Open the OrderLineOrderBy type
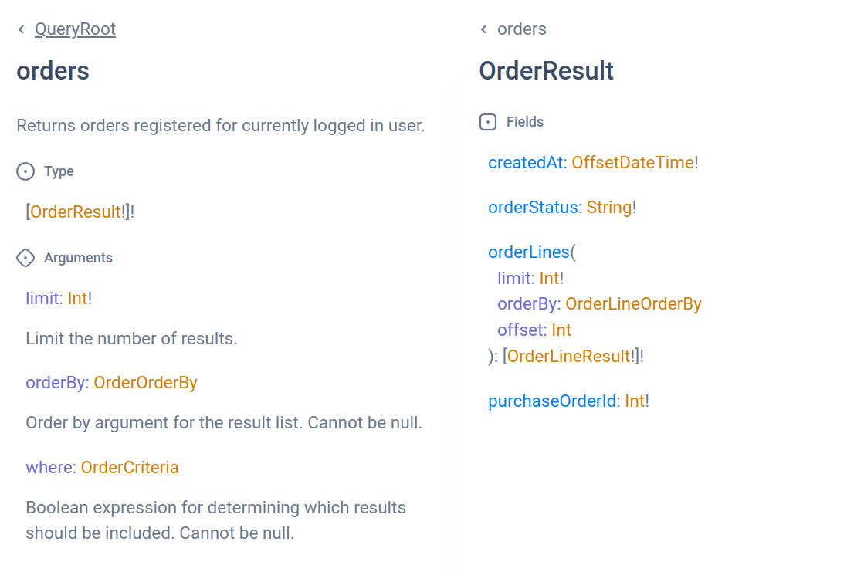The width and height of the screenshot is (864, 572). [633, 303]
